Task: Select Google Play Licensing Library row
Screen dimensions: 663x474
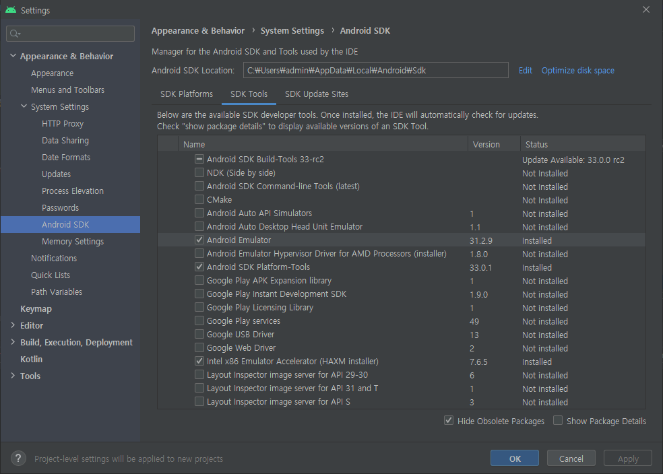Action: (x=402, y=308)
